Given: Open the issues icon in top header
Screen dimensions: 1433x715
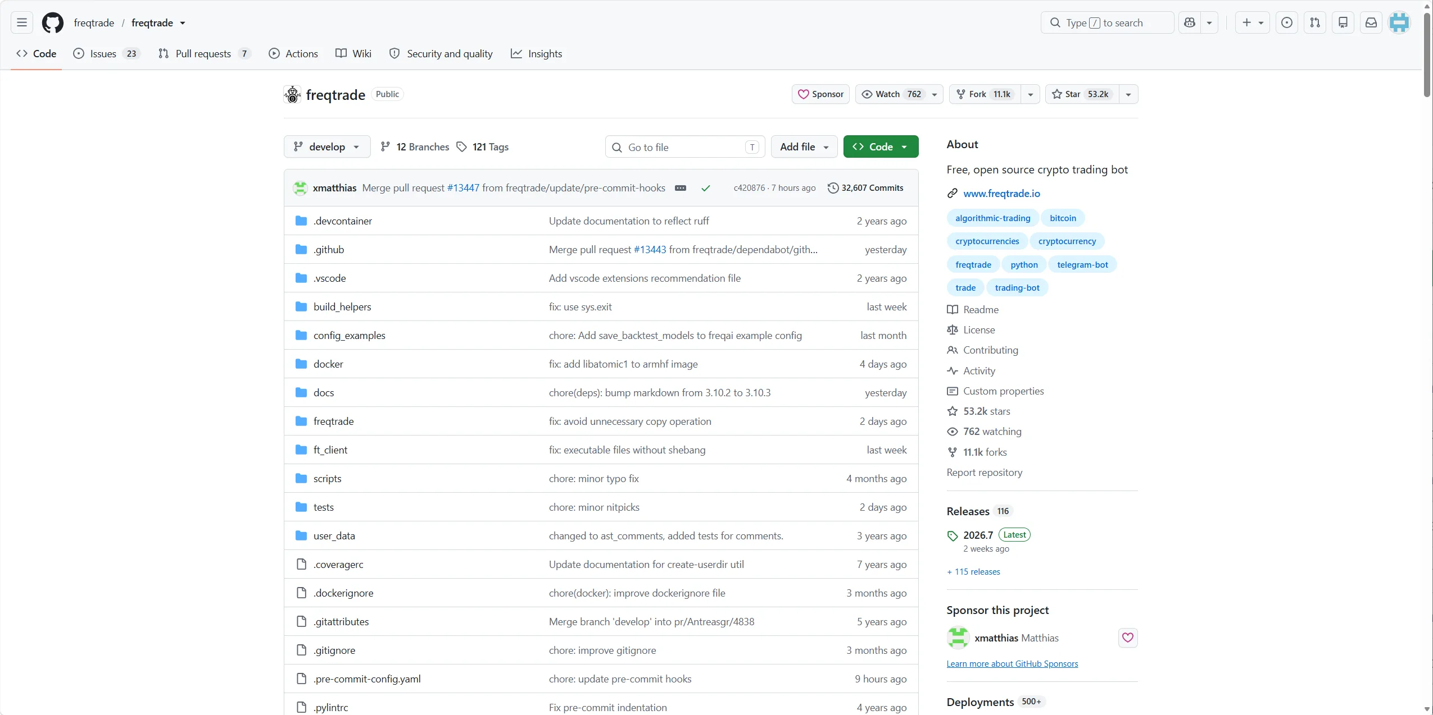Looking at the screenshot, I should click(1286, 22).
